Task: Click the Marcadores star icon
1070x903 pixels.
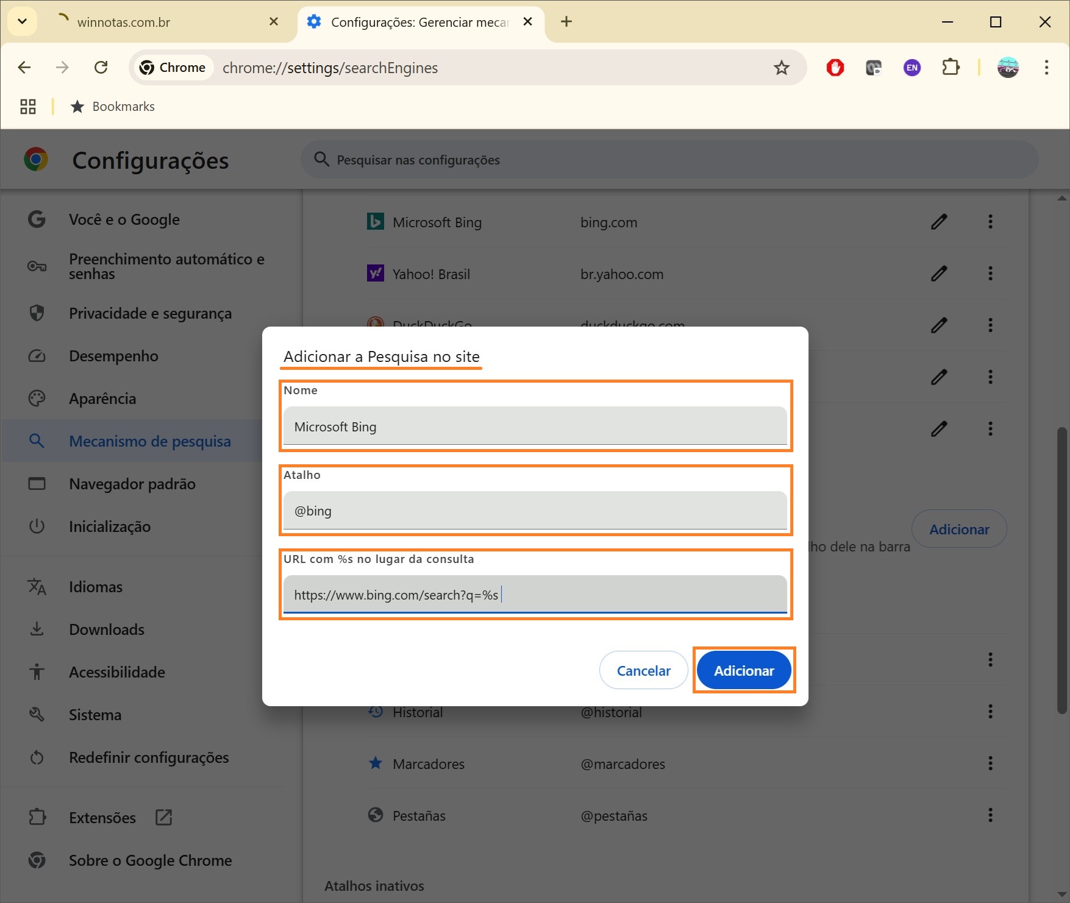Action: pos(376,763)
